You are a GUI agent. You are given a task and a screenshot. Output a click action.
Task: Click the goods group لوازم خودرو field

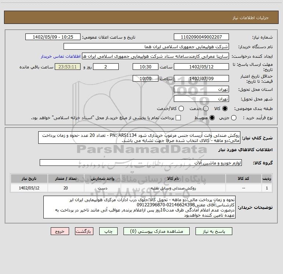(x=141, y=163)
